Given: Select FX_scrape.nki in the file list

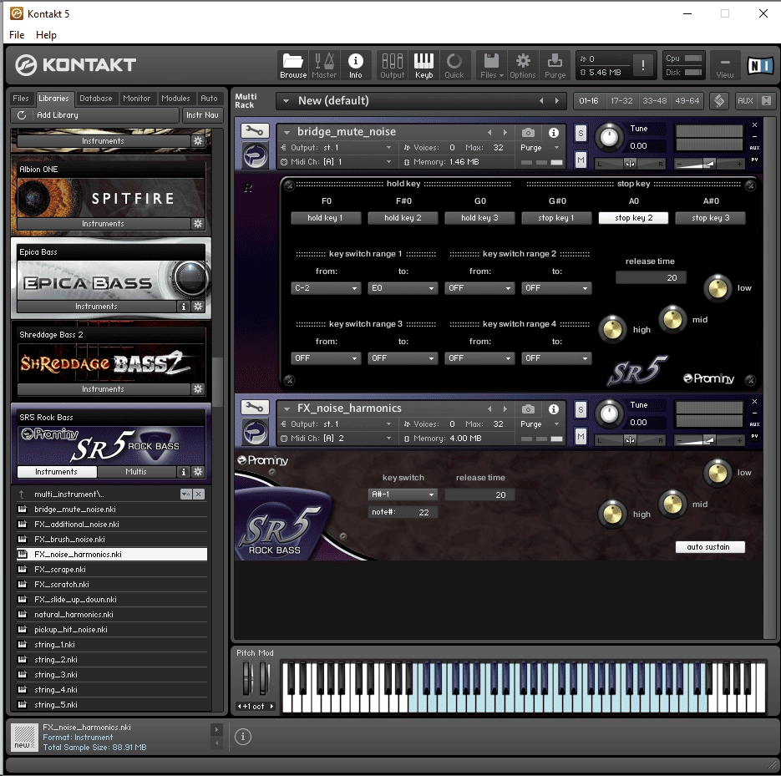Looking at the screenshot, I should tap(112, 570).
